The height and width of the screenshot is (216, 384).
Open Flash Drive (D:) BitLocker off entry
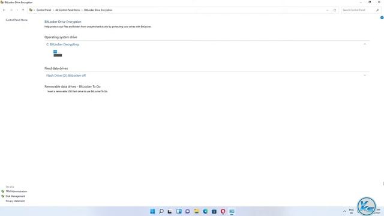coord(66,76)
